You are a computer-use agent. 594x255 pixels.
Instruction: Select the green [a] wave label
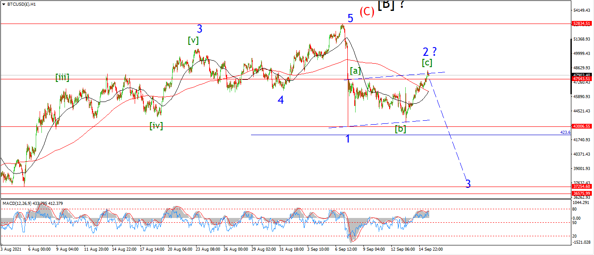(355, 71)
